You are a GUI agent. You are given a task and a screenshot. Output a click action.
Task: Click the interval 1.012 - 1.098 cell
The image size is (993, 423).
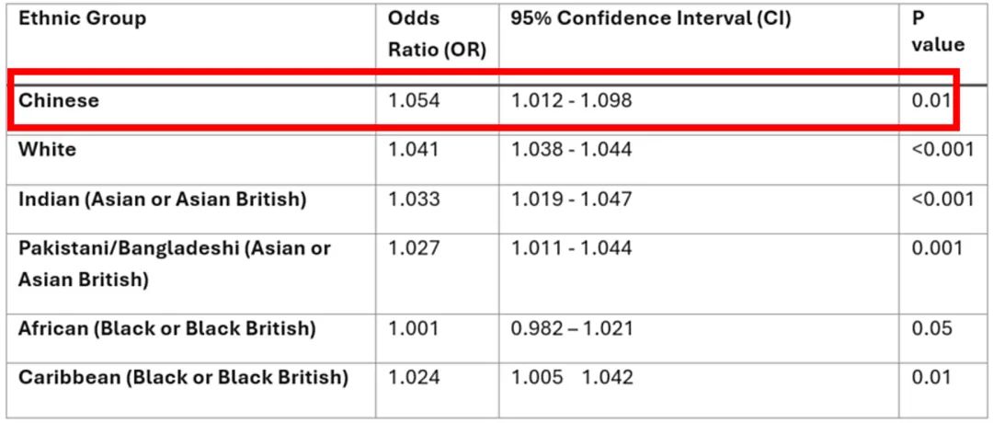pyautogui.click(x=571, y=100)
